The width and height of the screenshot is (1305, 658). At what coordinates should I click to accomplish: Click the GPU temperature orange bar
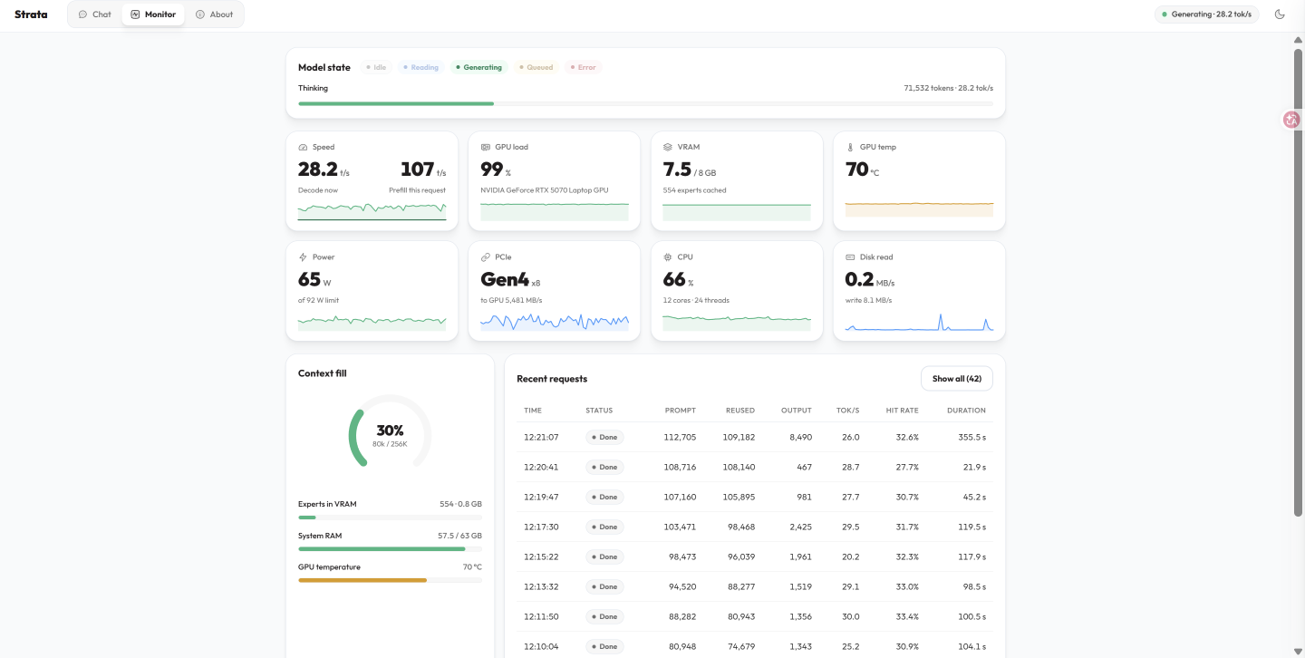pyautogui.click(x=390, y=580)
